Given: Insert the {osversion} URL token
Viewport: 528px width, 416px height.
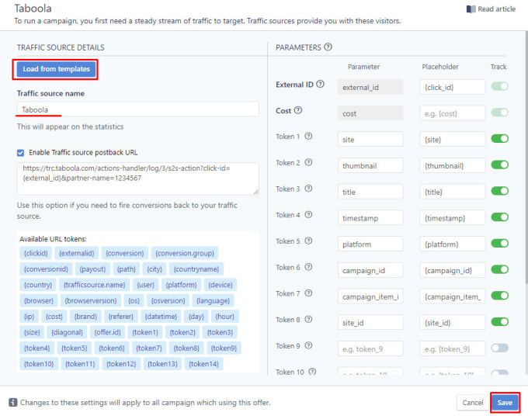Looking at the screenshot, I should [x=168, y=300].
